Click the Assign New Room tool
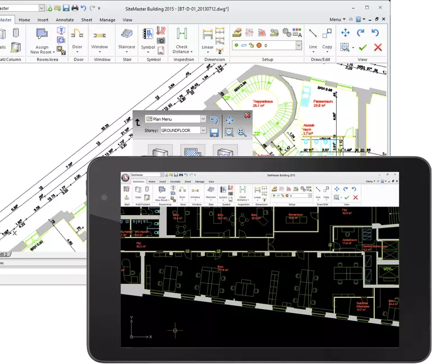432x364 pixels. tap(42, 41)
